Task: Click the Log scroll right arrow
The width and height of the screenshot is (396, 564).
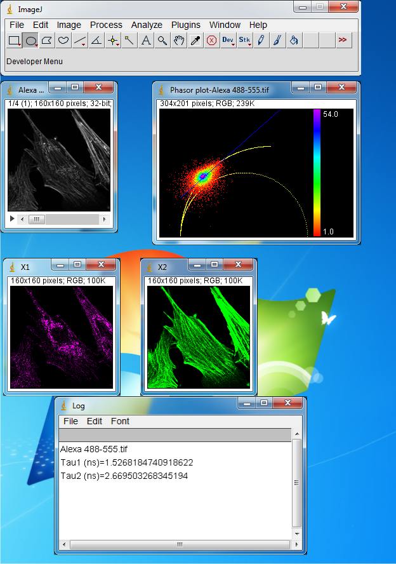Action: pyautogui.click(x=296, y=544)
